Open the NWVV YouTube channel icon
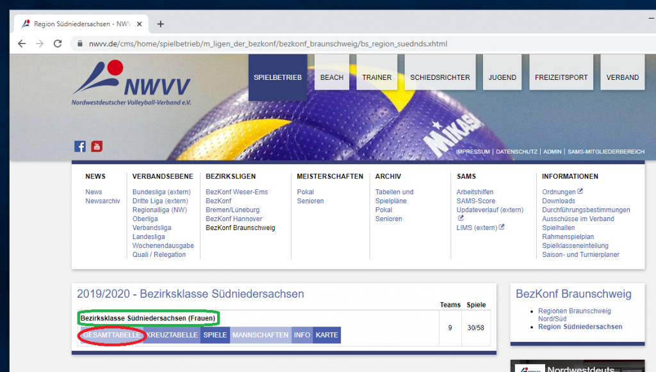 [x=97, y=146]
